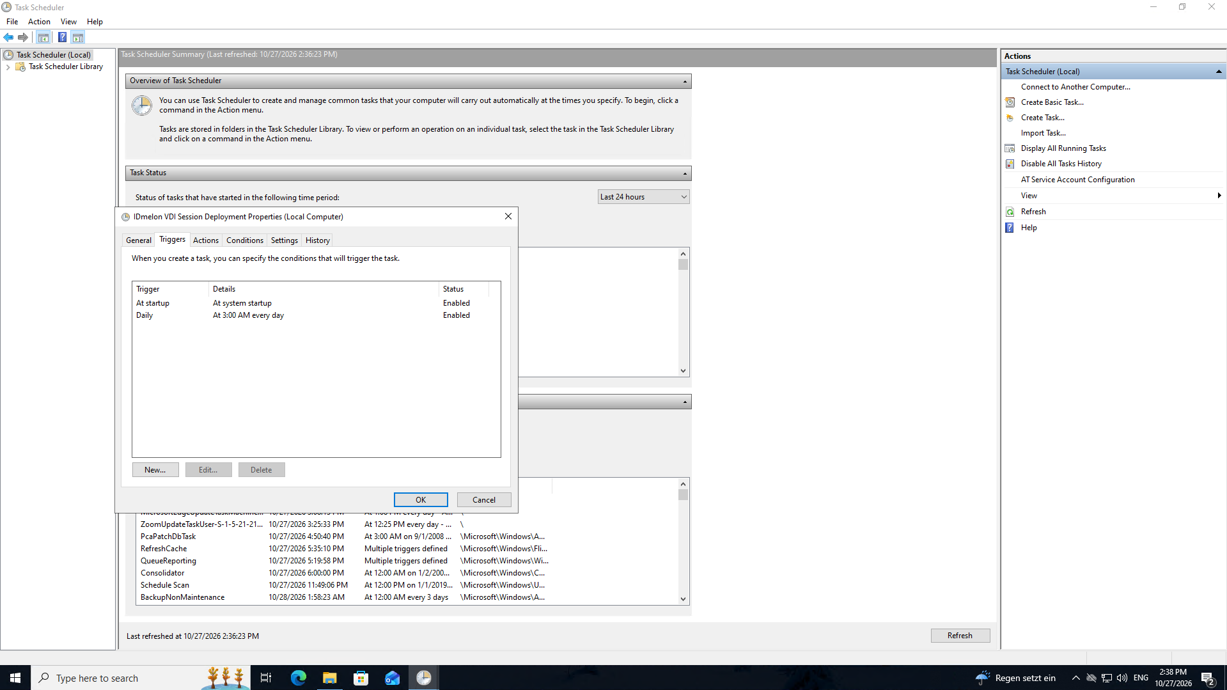This screenshot has width=1227, height=690.
Task: Switch to the History tab
Action: 317,240
